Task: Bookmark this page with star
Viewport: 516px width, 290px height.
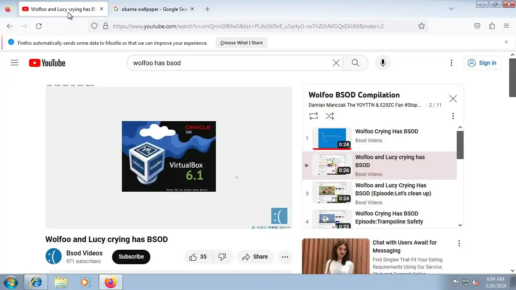Action: click(x=422, y=26)
